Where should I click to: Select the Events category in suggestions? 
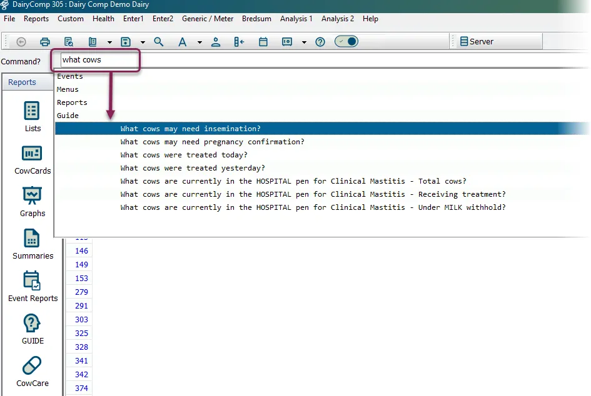pos(69,76)
